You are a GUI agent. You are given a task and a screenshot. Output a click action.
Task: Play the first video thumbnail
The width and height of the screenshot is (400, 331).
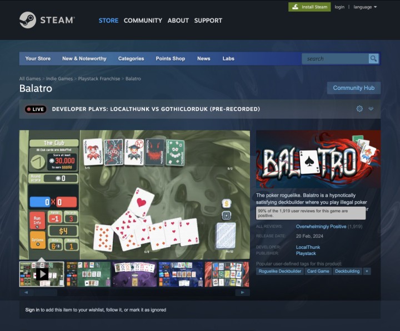pos(42,274)
